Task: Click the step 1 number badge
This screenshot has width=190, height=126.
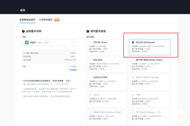Action: coord(23,31)
